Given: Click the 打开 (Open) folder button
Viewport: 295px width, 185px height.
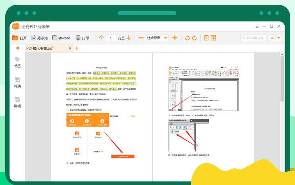Looking at the screenshot, I should 19,38.
